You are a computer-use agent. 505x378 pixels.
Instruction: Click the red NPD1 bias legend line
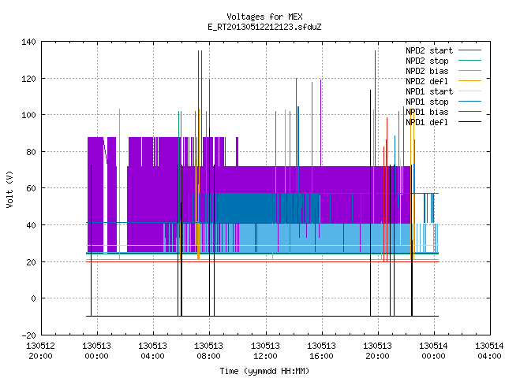click(x=470, y=112)
